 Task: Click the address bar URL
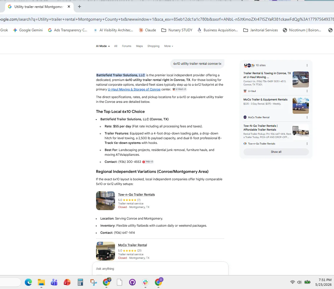point(167,20)
